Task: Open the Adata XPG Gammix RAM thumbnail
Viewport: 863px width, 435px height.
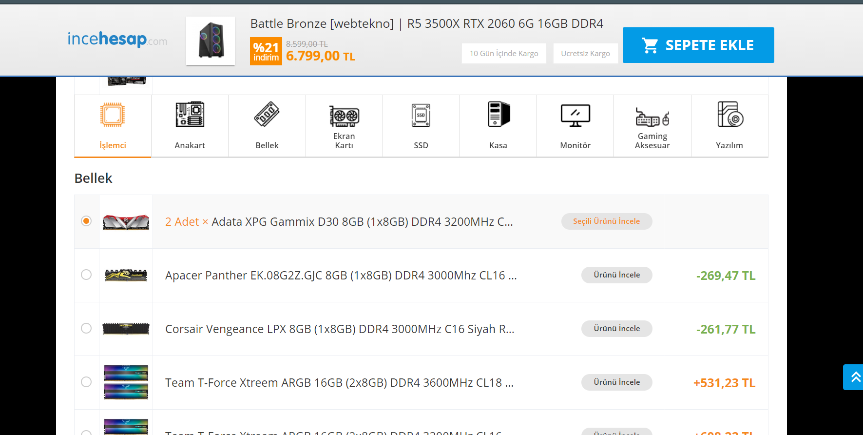Action: 126,222
